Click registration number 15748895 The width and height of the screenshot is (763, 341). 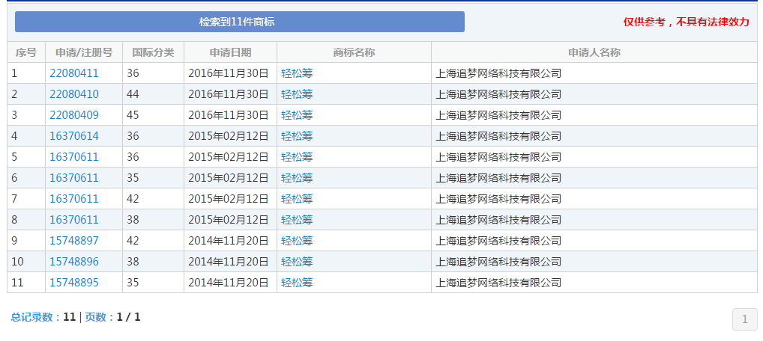pos(73,283)
